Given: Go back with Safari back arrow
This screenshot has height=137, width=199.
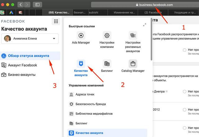Looking at the screenshot, I should 21,5.
